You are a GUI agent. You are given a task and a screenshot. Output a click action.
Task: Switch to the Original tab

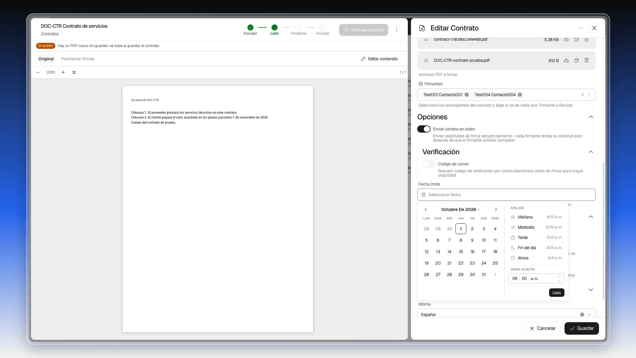[x=46, y=59]
